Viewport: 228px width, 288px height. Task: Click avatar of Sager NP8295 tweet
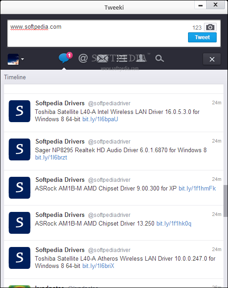20,149
